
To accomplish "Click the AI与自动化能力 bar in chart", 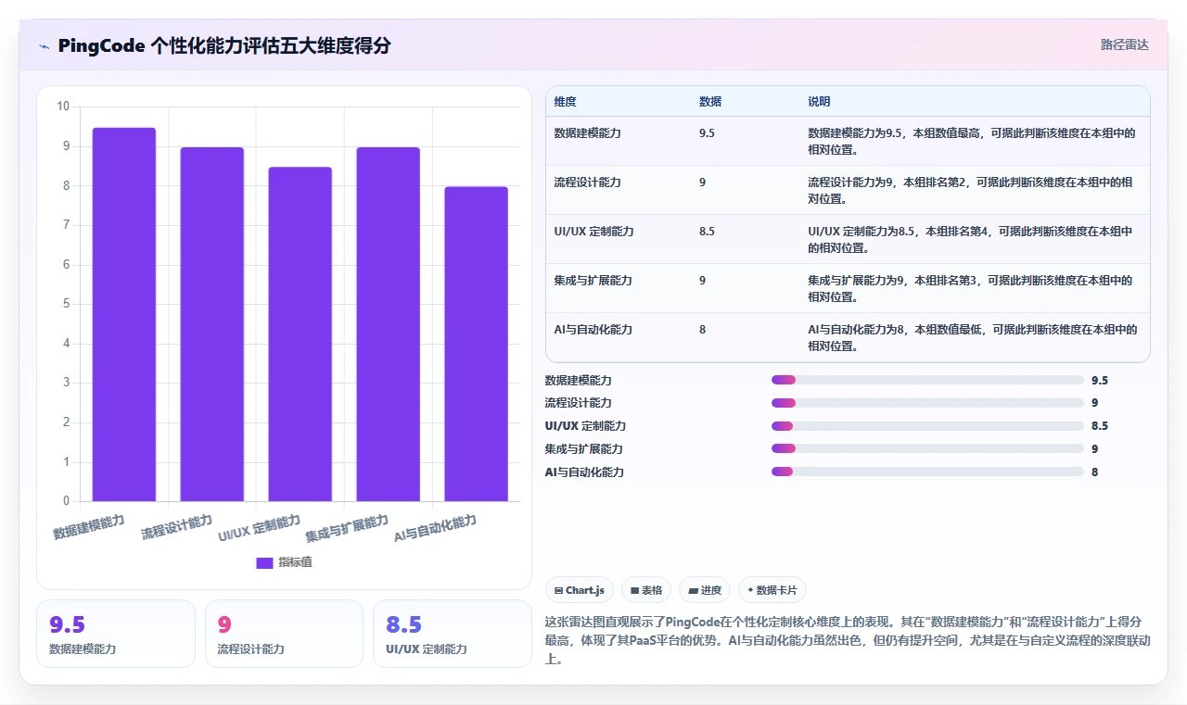I will tap(477, 345).
